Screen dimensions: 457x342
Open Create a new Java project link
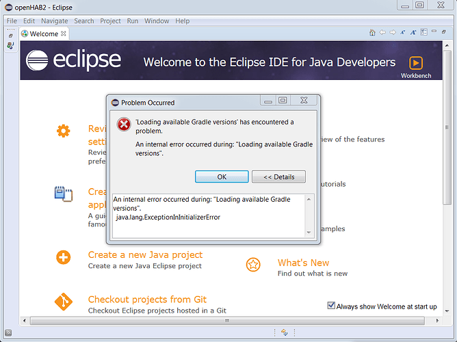(145, 255)
